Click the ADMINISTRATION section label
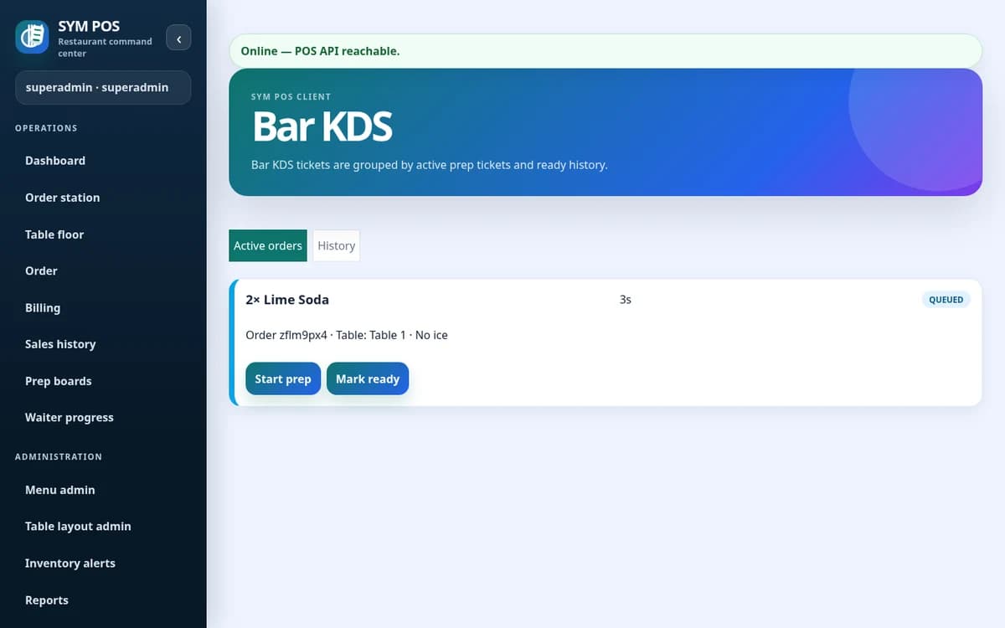 click(x=59, y=456)
